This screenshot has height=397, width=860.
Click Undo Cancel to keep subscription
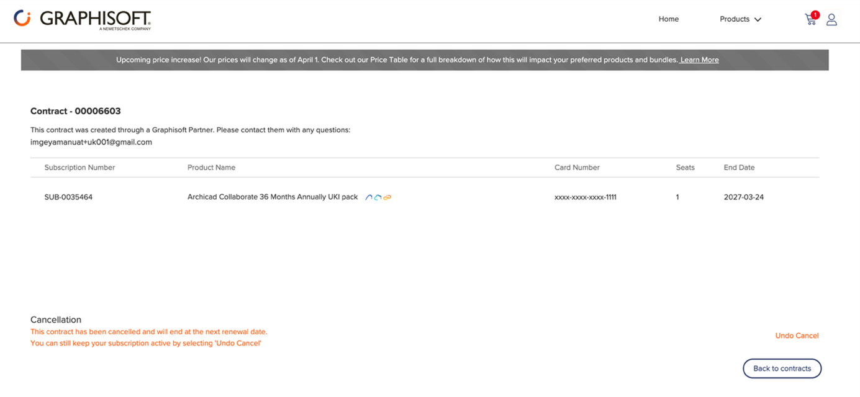tap(797, 336)
